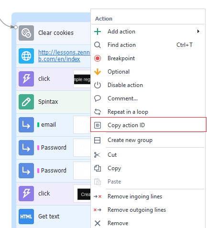Click the input connection point of Clear cookies
Image resolution: width=207 pixels, height=228 pixels.
[16, 27]
